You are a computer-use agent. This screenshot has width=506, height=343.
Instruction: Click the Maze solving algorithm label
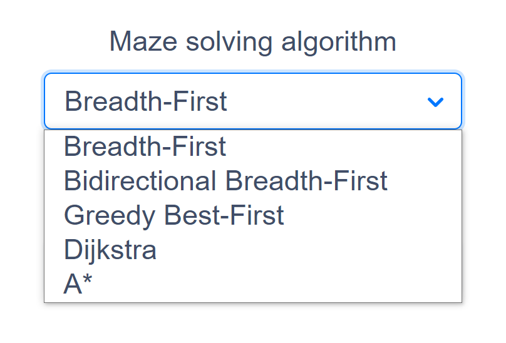pos(252,43)
